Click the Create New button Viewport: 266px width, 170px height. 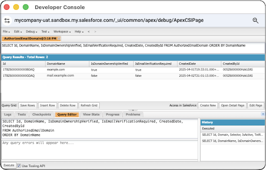[208, 105]
